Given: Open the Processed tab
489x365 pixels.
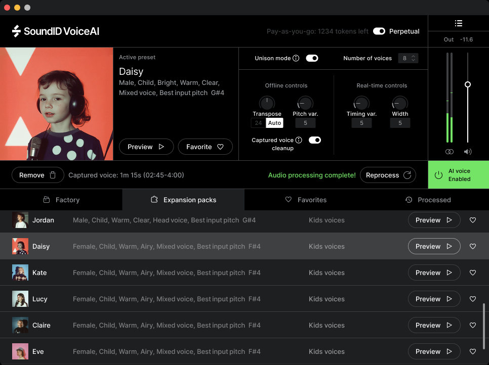Looking at the screenshot, I should point(428,200).
